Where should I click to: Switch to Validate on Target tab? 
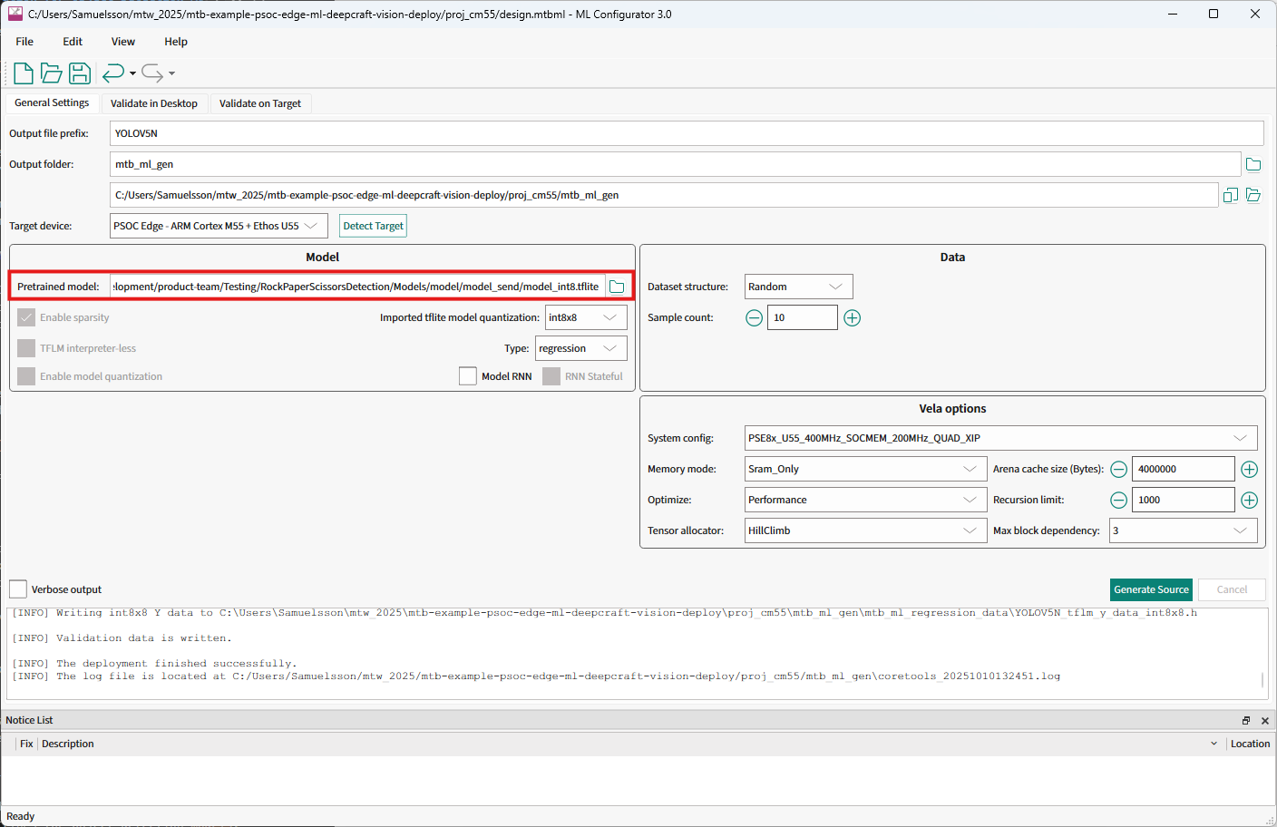click(259, 103)
